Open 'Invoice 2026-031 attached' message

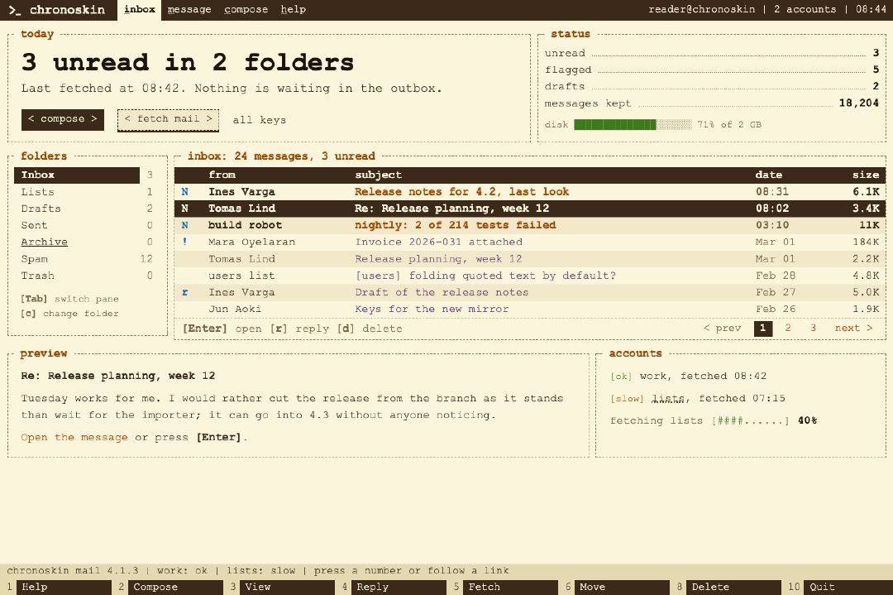pos(438,242)
